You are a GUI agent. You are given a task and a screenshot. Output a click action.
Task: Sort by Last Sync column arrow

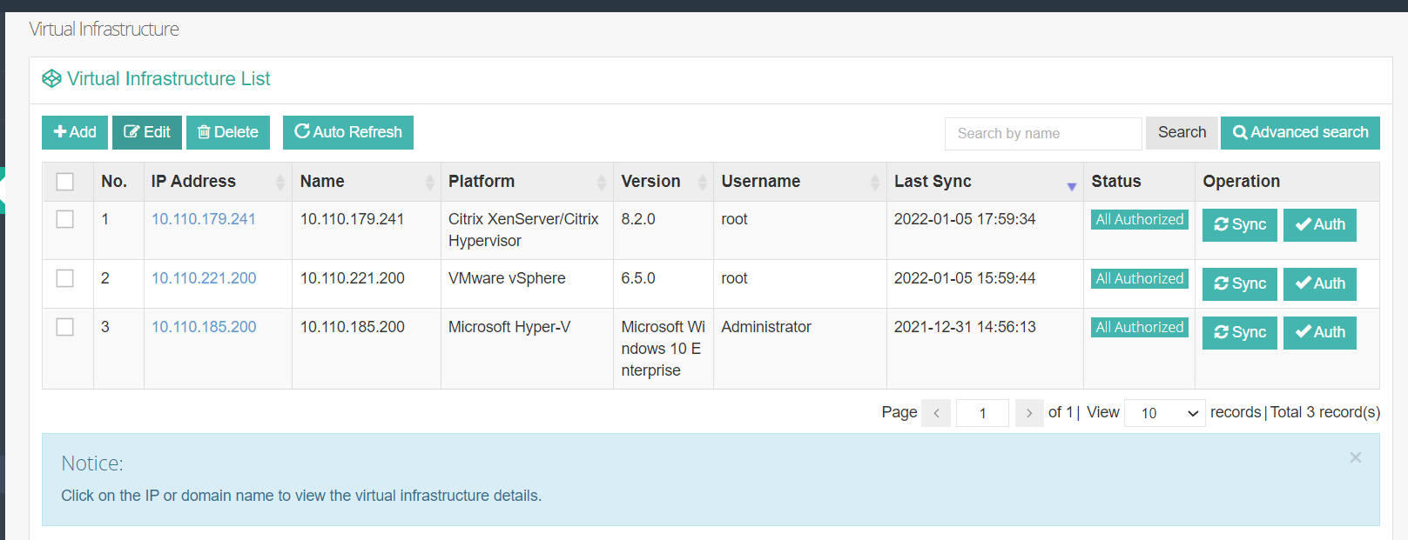[x=1071, y=185]
